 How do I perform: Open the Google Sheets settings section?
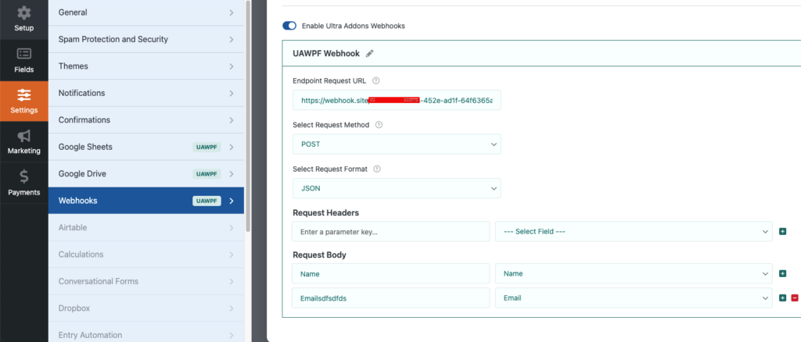[146, 147]
